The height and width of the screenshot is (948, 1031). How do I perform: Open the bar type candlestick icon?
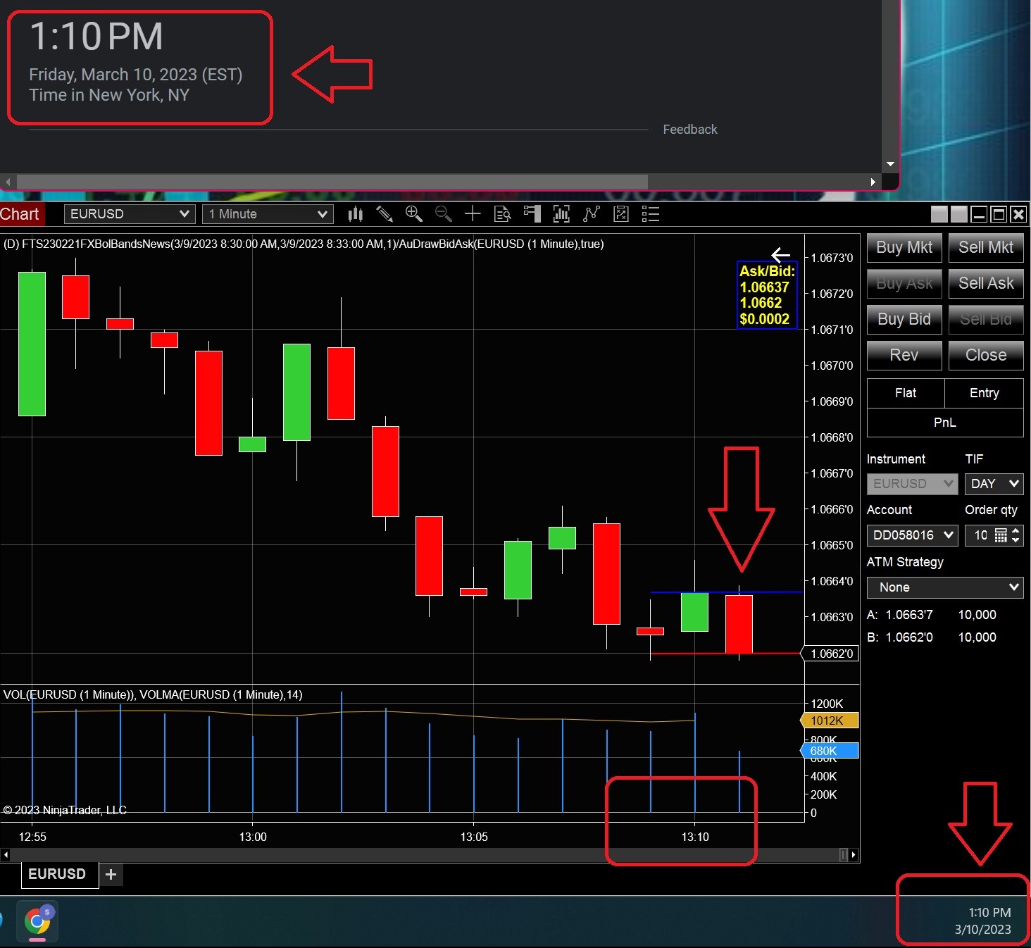coord(356,214)
